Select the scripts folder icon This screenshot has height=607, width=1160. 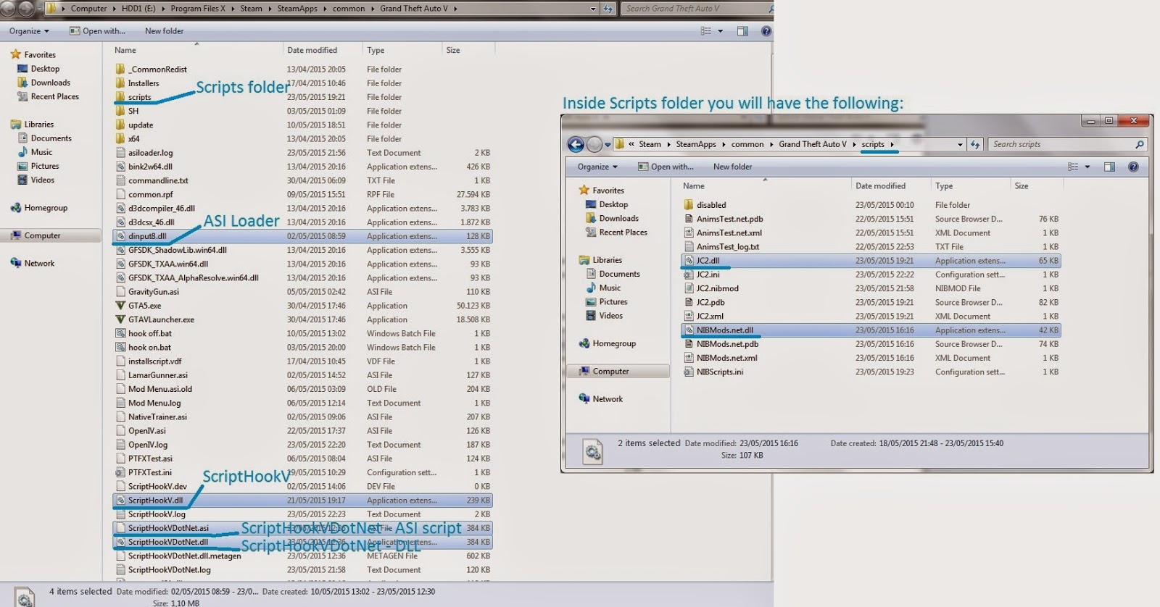(x=120, y=97)
